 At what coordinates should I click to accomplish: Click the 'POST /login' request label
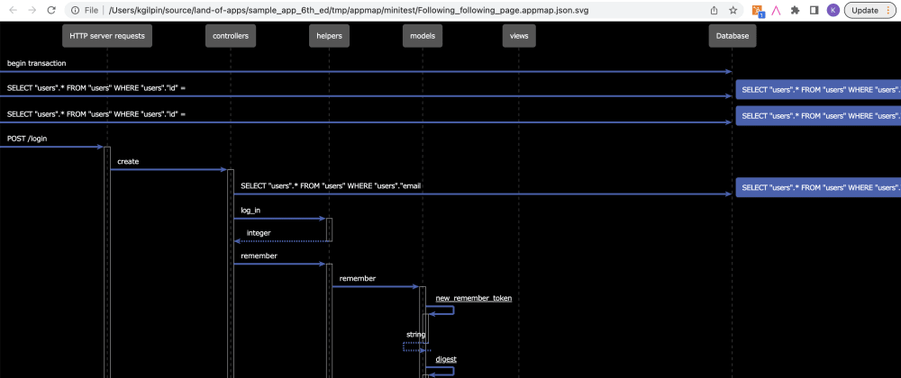tap(29, 139)
